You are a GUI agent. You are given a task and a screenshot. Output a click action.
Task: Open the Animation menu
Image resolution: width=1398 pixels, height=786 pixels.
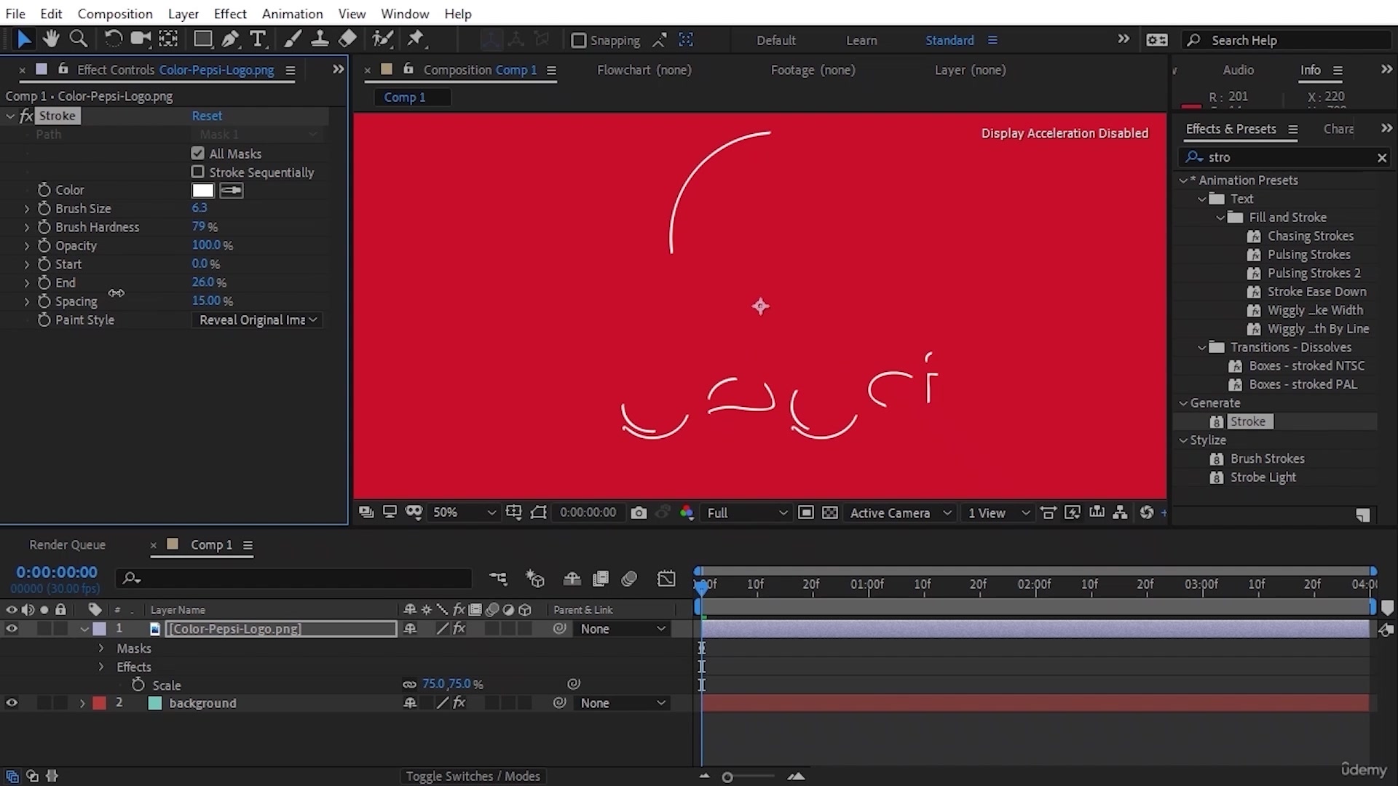[x=292, y=14]
